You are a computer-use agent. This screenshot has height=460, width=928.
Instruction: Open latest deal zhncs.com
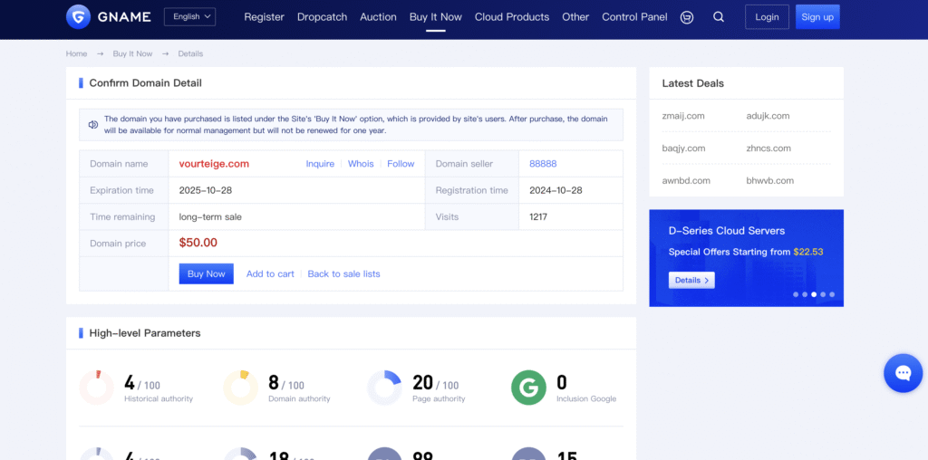coord(768,149)
